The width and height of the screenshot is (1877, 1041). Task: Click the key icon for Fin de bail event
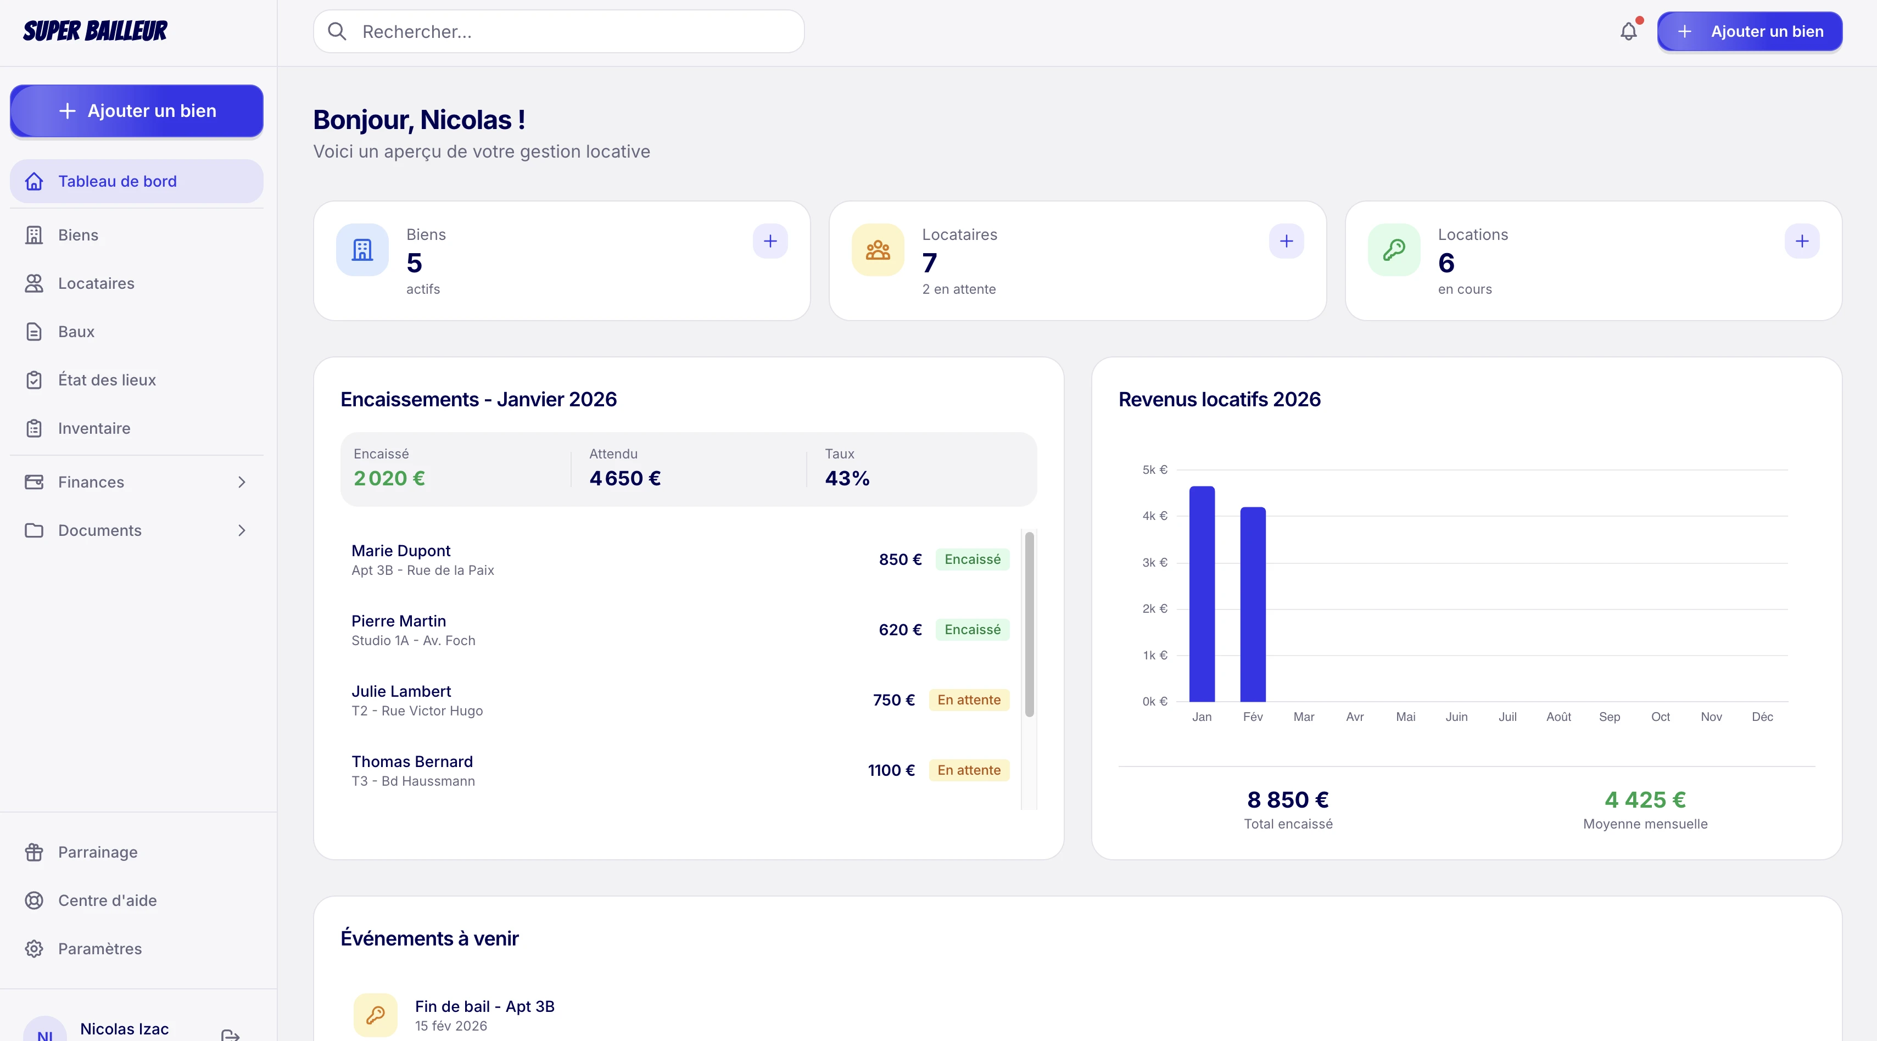(375, 1015)
